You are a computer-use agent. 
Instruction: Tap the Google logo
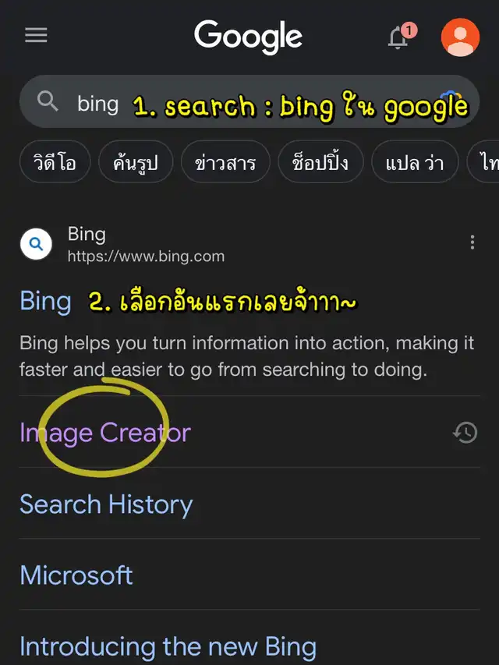click(248, 37)
